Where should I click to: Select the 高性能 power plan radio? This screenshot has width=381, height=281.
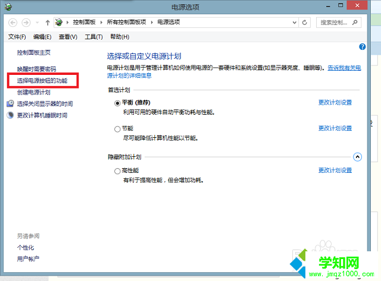click(x=117, y=171)
